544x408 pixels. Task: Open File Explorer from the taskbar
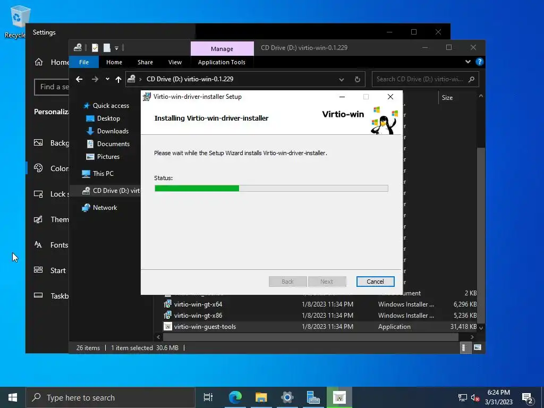pos(261,397)
